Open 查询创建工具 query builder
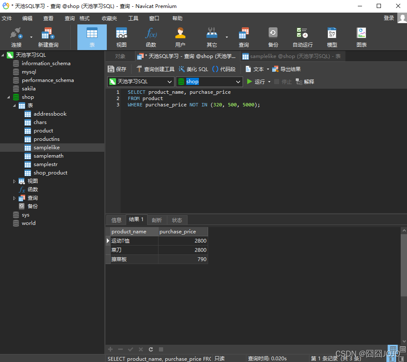Screen dimensions: 407x362 pyautogui.click(x=156, y=69)
